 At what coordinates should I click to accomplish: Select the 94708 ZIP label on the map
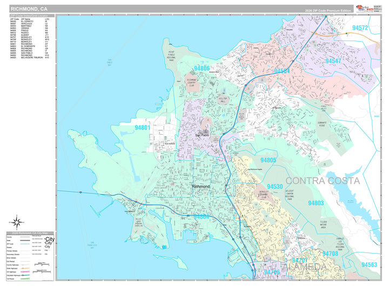[330, 254]
